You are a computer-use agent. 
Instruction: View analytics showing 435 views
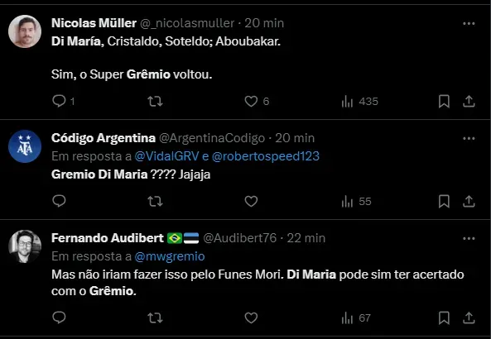coord(360,102)
